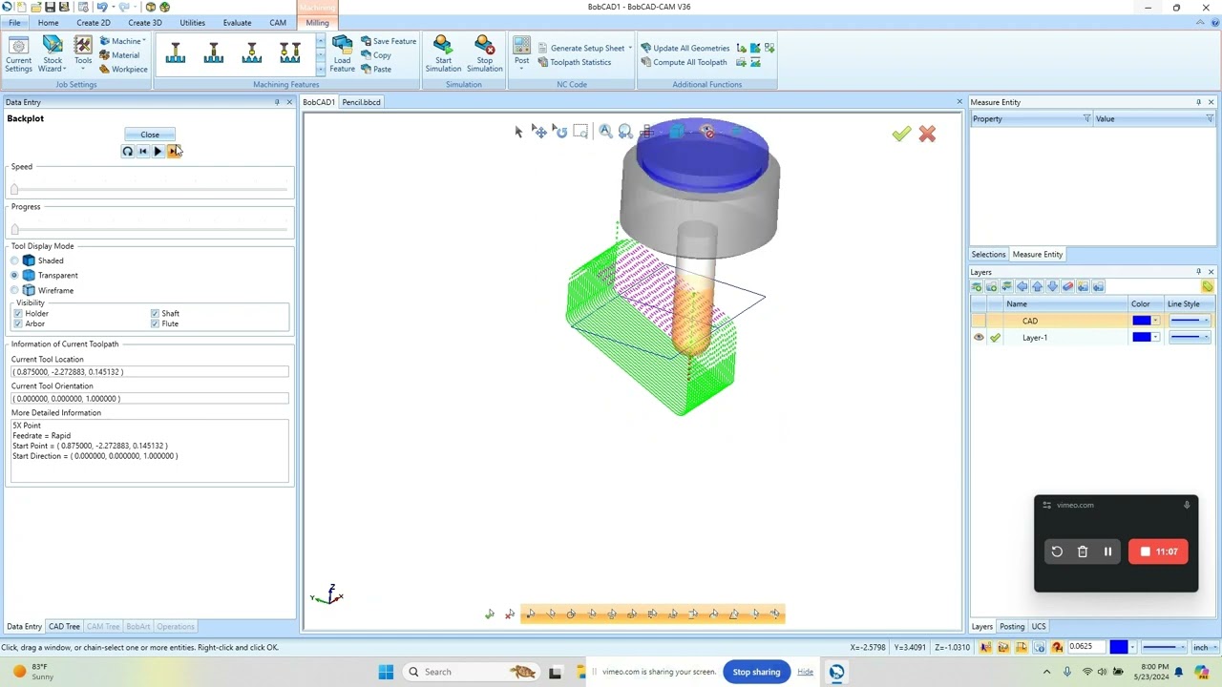Expand the machining features gallery
The width and height of the screenshot is (1222, 687).
tap(320, 71)
